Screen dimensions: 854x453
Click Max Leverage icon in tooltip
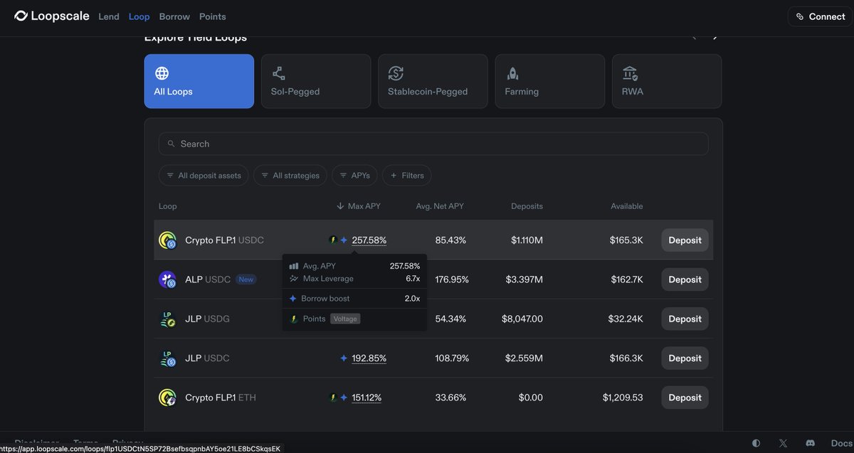pos(294,278)
